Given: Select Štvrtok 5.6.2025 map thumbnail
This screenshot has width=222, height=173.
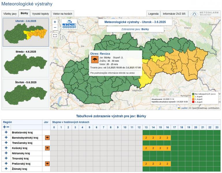Looking at the screenshot, I should pyautogui.click(x=26, y=94).
